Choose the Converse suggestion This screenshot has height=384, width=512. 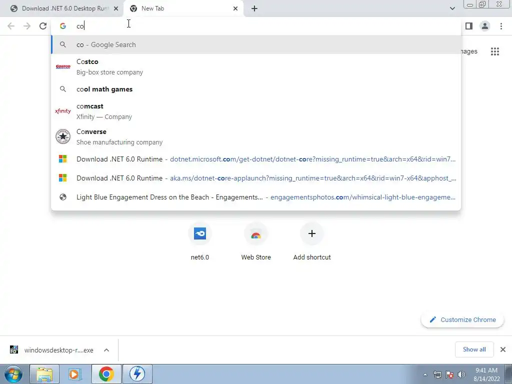256,136
